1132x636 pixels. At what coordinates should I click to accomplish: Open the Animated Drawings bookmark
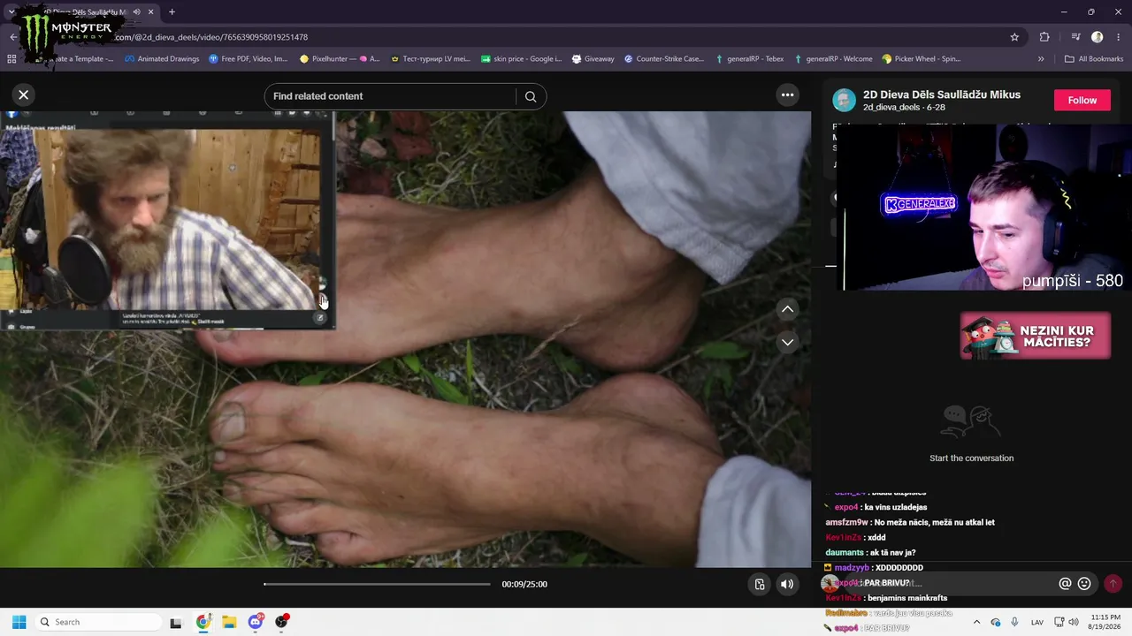[x=162, y=59]
